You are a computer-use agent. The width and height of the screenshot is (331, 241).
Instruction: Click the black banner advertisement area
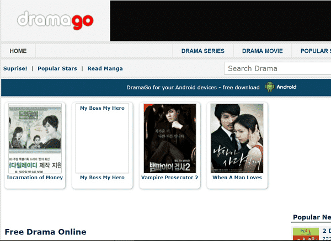220,21
